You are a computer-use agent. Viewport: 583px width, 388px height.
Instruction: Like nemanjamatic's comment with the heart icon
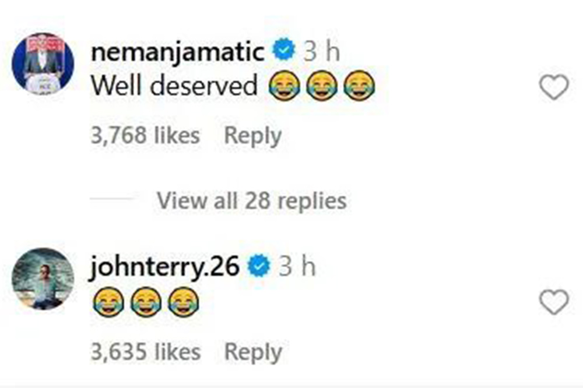click(x=553, y=87)
